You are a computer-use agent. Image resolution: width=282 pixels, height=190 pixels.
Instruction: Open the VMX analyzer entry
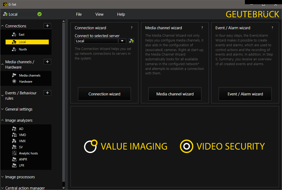tap(22, 141)
